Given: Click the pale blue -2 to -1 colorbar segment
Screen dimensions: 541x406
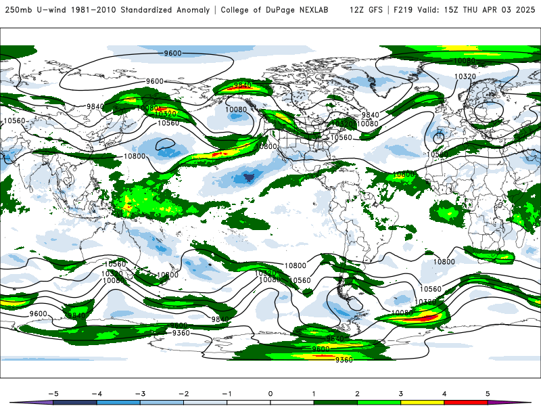Looking at the screenshot, I should click(x=206, y=403).
